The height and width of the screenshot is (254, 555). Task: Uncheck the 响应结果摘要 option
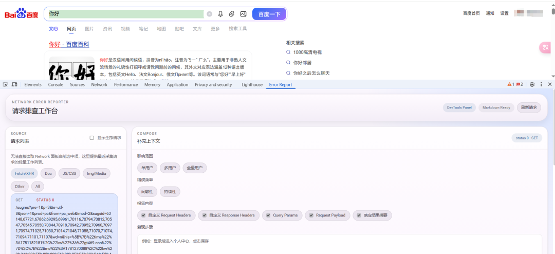pos(359,215)
